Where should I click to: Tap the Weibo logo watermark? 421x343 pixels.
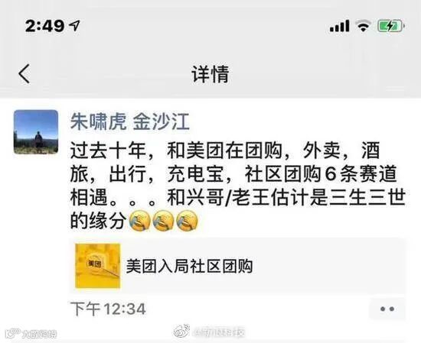click(x=181, y=332)
